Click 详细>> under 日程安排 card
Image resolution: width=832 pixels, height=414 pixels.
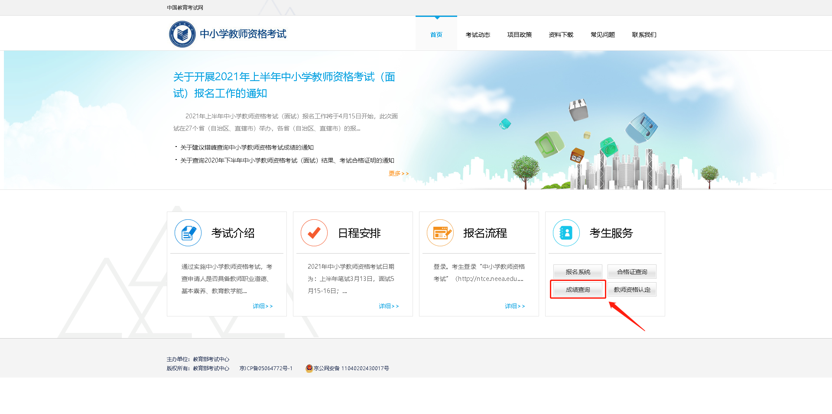click(389, 306)
